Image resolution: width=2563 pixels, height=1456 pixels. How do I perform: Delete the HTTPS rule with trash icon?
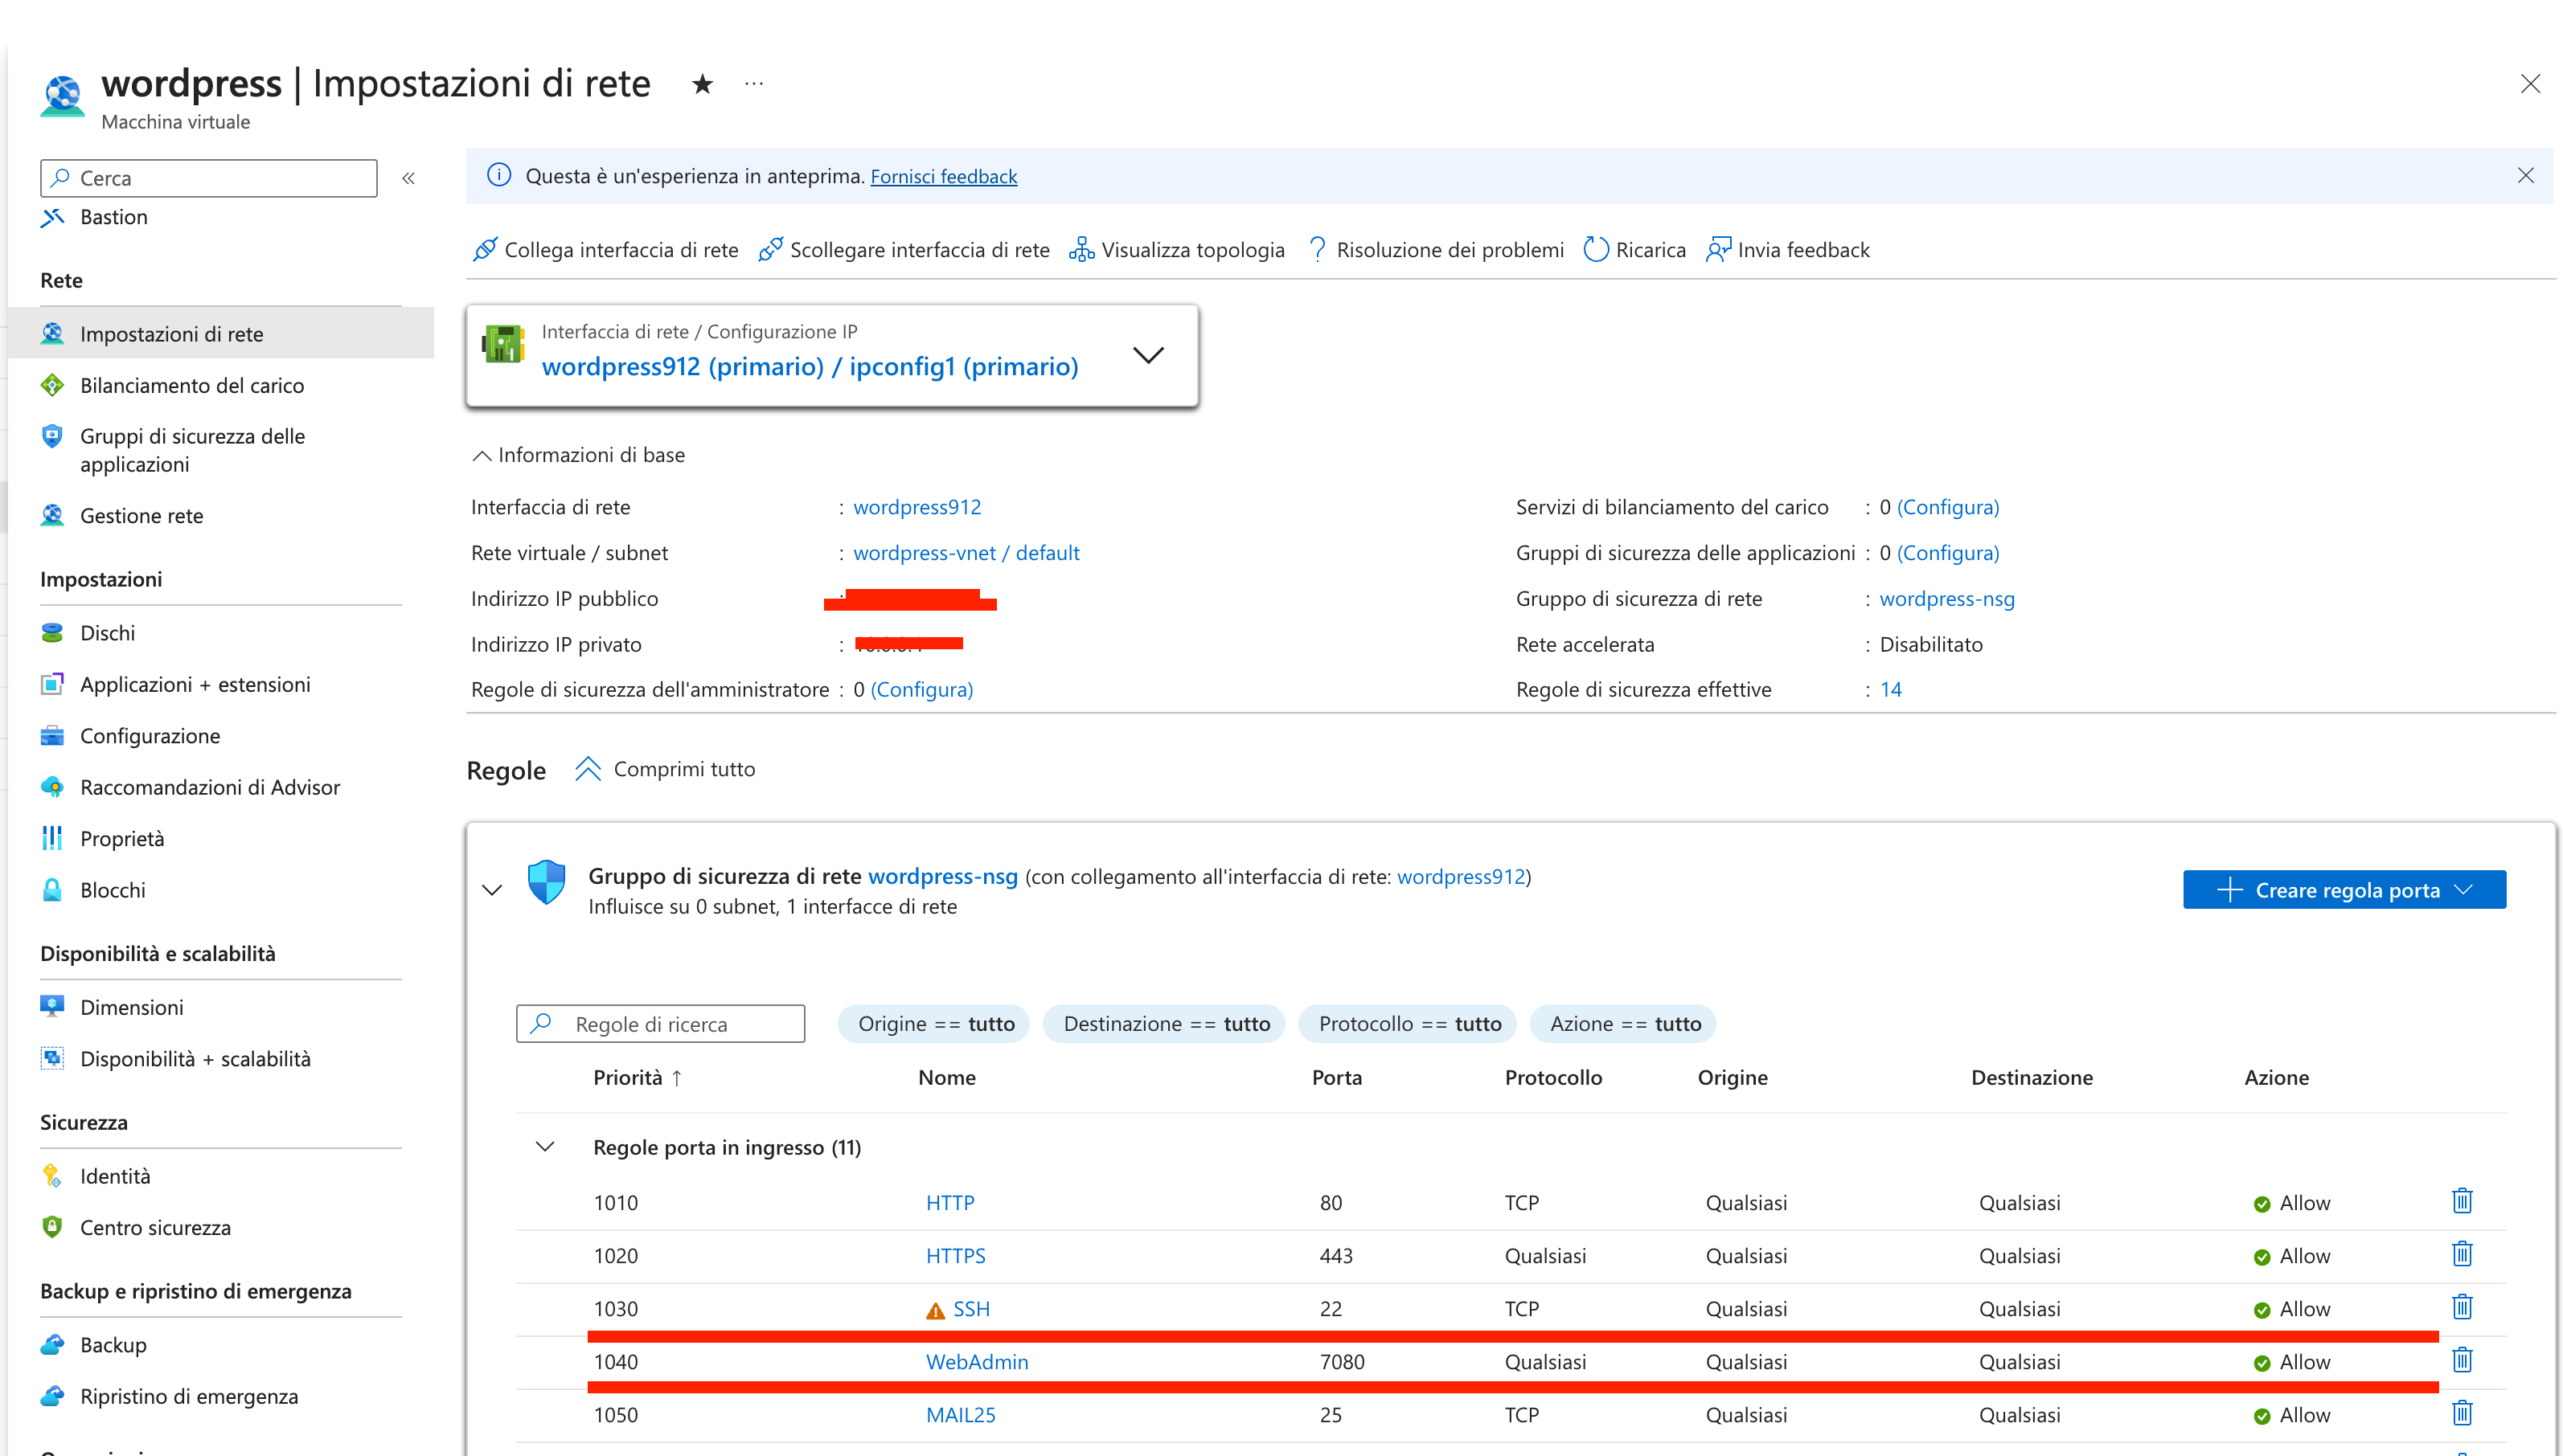tap(2462, 1254)
